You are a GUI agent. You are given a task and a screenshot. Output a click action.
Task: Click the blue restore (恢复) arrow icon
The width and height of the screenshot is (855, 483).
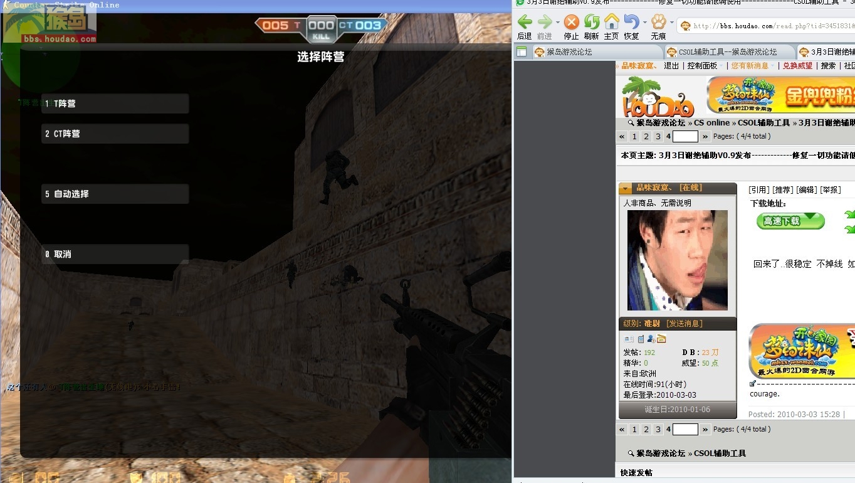[x=631, y=23]
